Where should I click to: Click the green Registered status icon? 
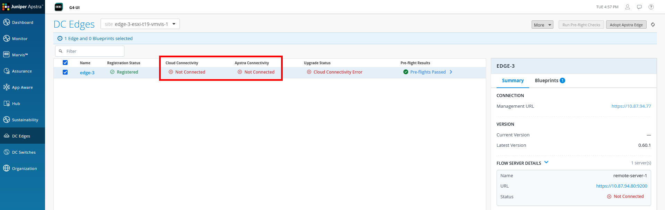(x=112, y=72)
